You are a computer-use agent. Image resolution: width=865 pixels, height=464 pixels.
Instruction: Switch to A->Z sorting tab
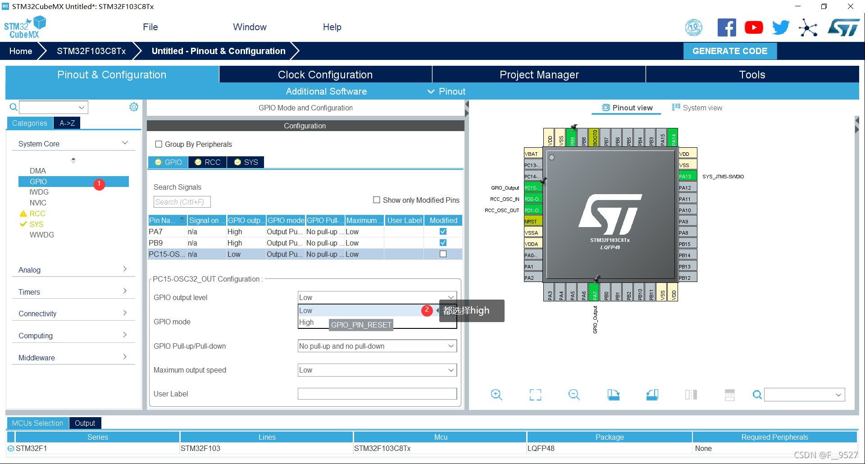pyautogui.click(x=67, y=123)
